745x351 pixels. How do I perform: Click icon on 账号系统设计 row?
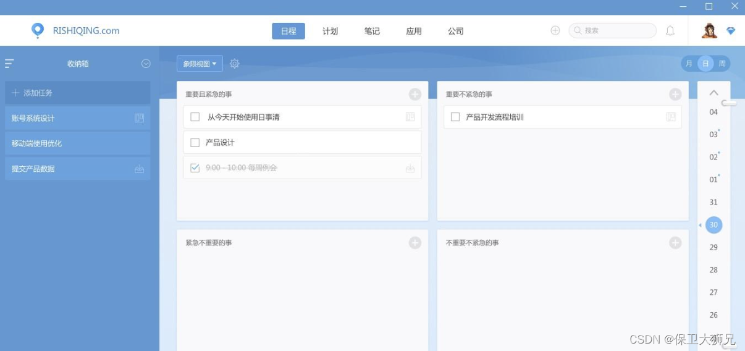point(140,118)
